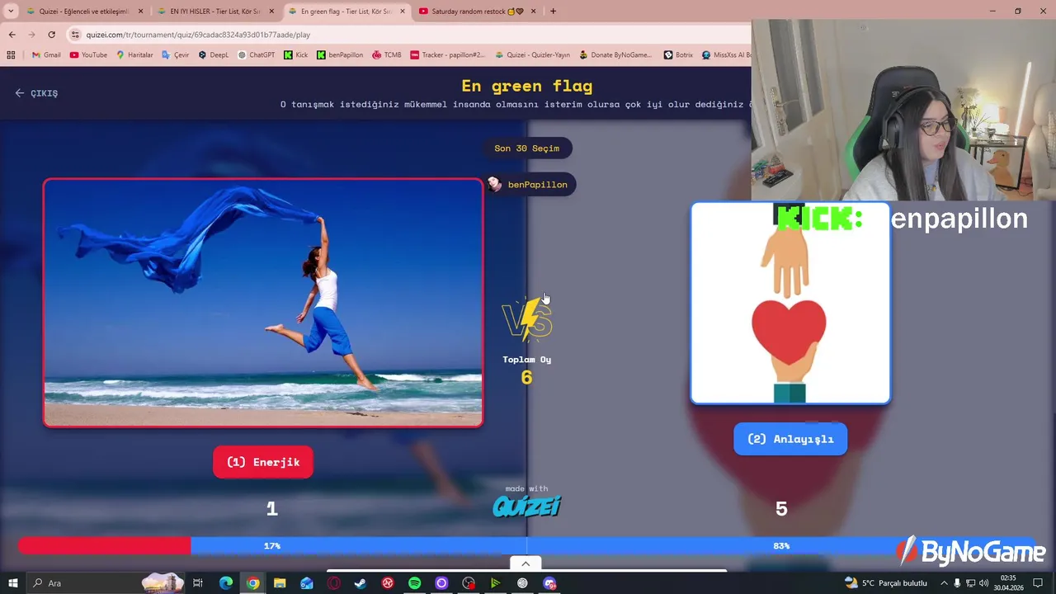Image resolution: width=1056 pixels, height=594 pixels.
Task: Open the Mail app from the taskbar
Action: [307, 583]
